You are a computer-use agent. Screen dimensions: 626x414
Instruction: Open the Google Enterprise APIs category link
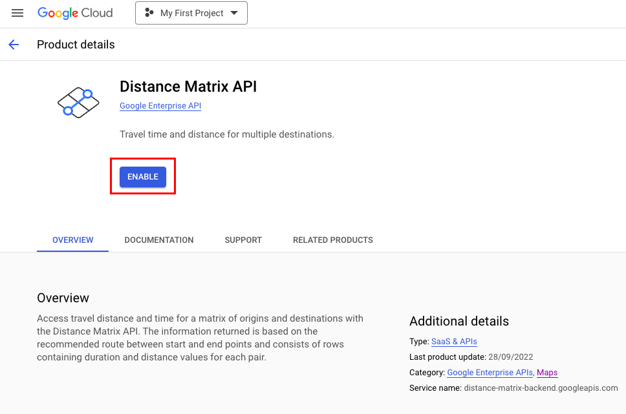coord(490,373)
